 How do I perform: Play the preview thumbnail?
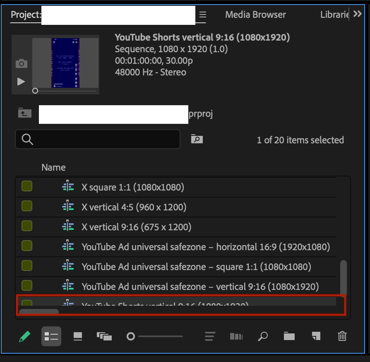21,82
